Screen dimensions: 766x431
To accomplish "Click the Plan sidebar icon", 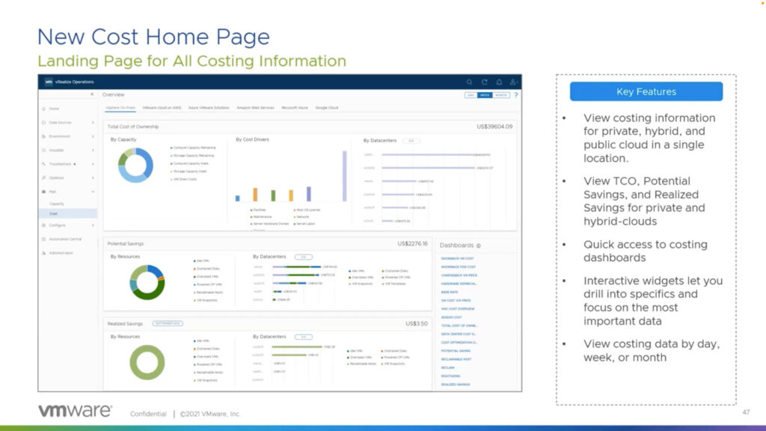I will coord(44,192).
